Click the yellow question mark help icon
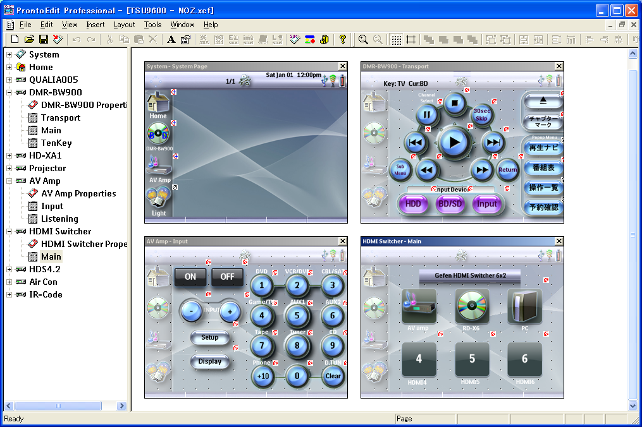The height and width of the screenshot is (427, 642). click(x=342, y=40)
